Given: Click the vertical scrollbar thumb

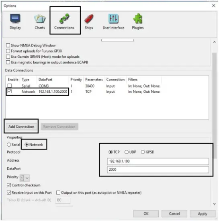Looking at the screenshot, I should [214, 106].
